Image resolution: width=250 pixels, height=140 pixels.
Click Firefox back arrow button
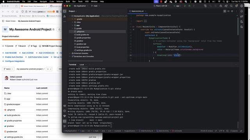(x=3, y=12)
